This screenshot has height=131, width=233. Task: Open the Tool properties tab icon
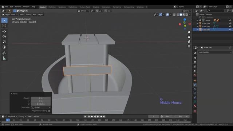195,53
